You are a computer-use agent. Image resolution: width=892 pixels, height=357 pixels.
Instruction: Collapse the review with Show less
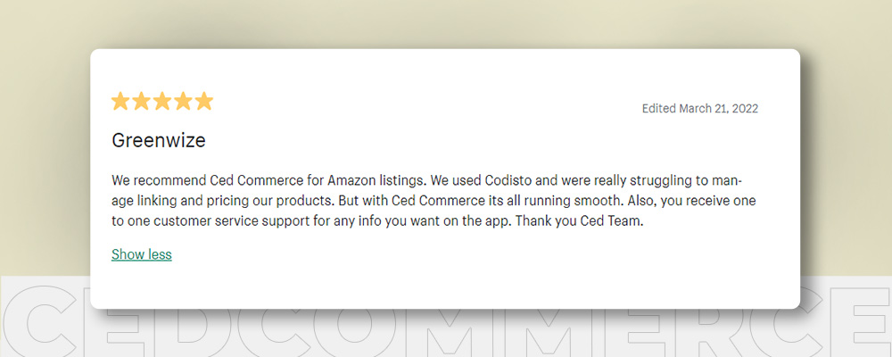pos(142,254)
